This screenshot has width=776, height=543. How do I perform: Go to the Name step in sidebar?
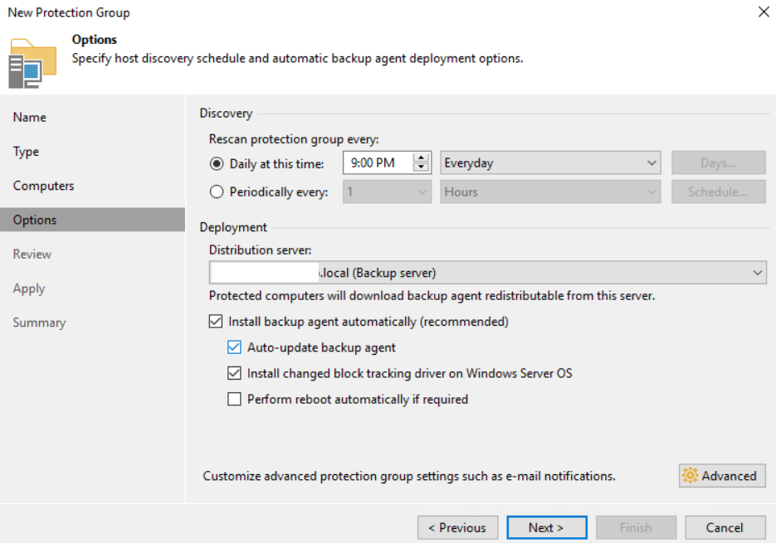[x=30, y=118]
